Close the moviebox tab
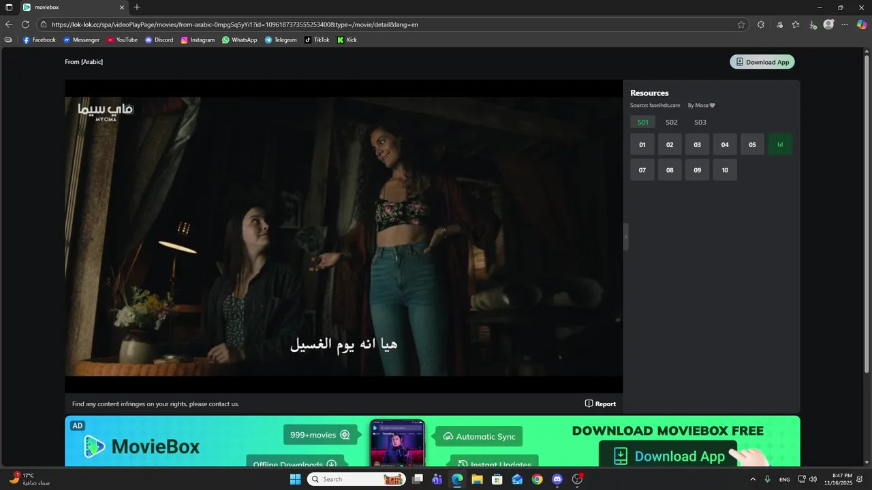The height and width of the screenshot is (490, 872). click(x=122, y=7)
